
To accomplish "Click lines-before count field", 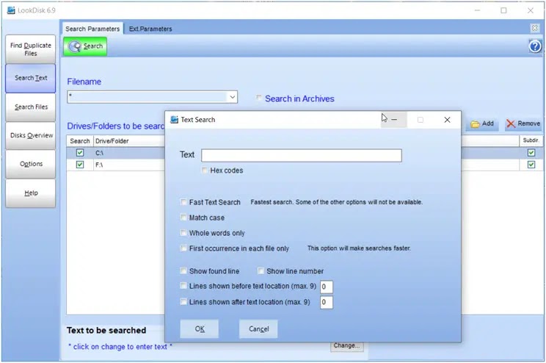I will [x=327, y=287].
